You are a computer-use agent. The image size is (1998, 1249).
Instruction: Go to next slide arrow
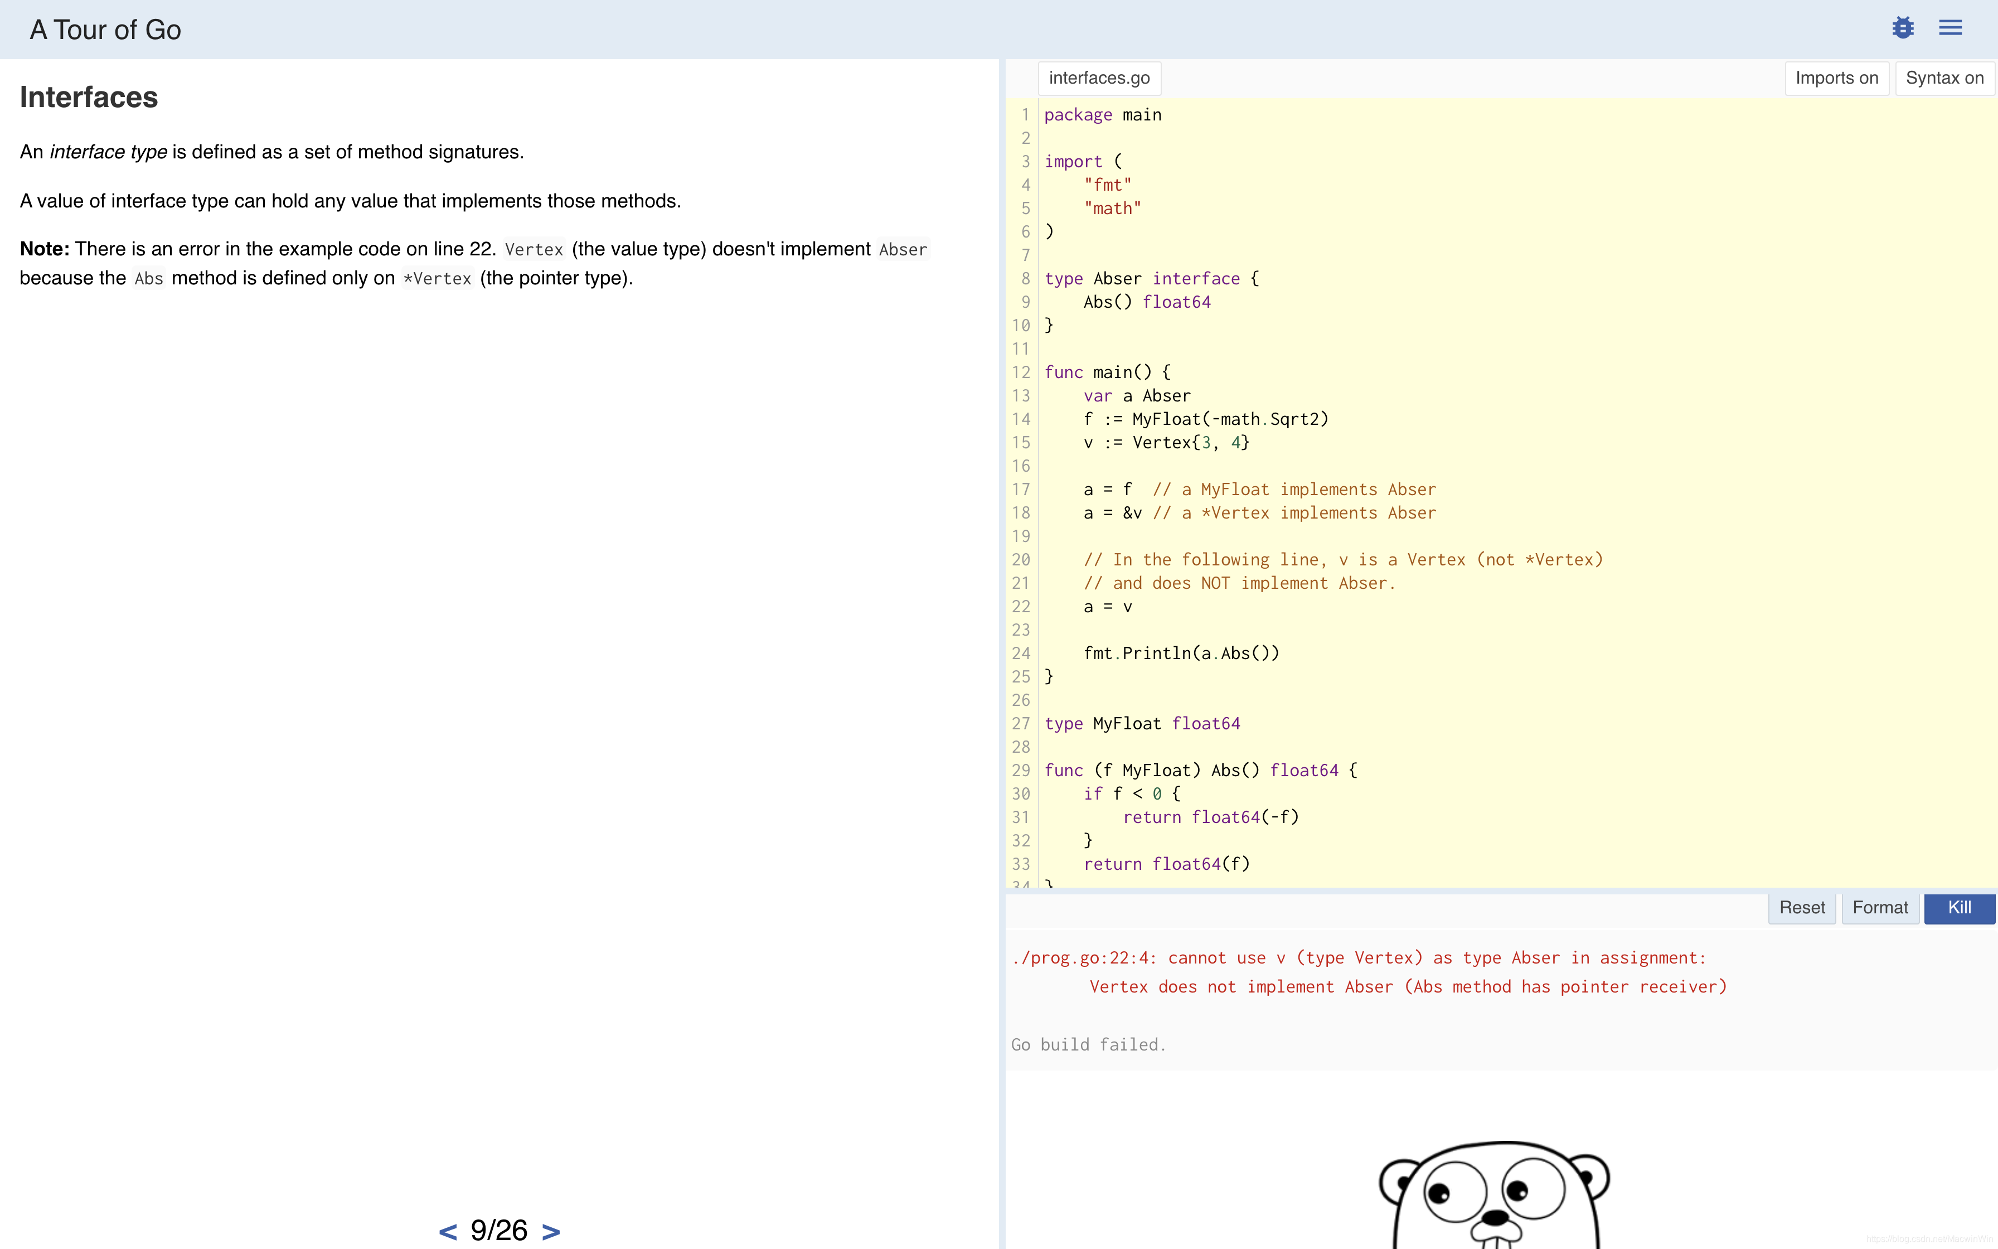(551, 1231)
